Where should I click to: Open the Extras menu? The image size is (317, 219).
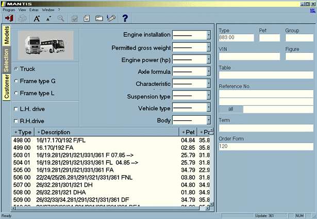pos(34,10)
